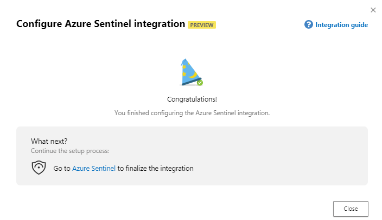Click the yellow PREVIEW badge
Viewport: 382px width, 220px height.
coord(202,25)
